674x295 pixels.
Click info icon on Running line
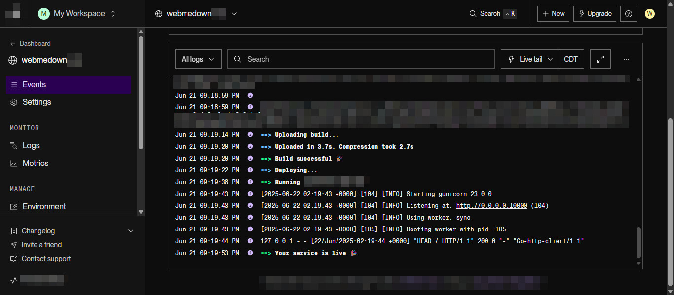pos(250,182)
